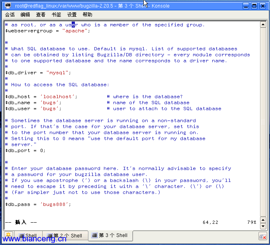Click the highlighted cursor in the word "user"

point(73,25)
